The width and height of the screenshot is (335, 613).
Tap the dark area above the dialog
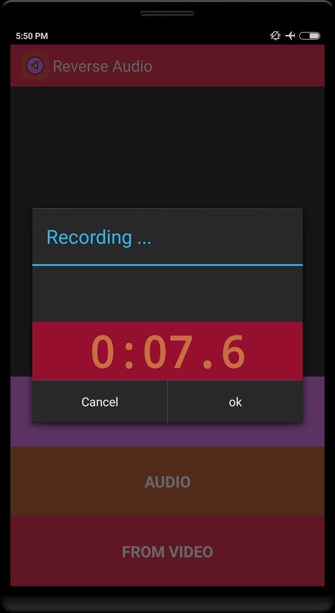[167, 147]
